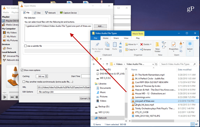Click the Properties checkmark icon
This screenshot has height=127, width=200.
(173, 45)
